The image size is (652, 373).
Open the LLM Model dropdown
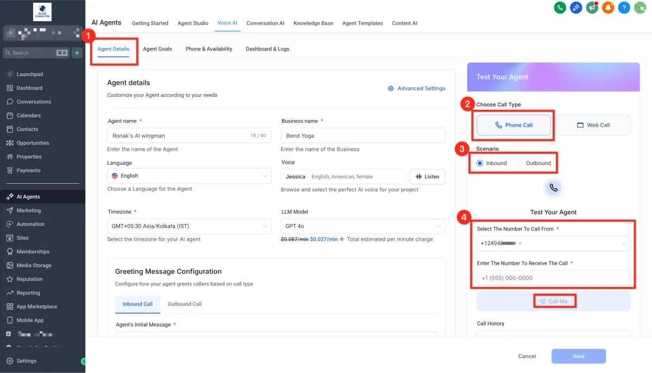[x=362, y=226]
